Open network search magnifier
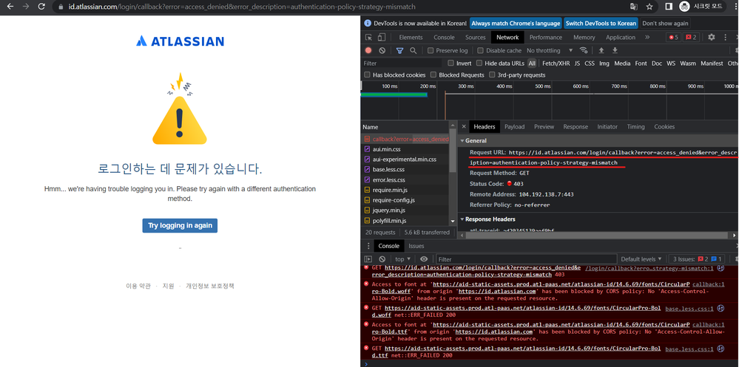The image size is (739, 367). tap(414, 50)
